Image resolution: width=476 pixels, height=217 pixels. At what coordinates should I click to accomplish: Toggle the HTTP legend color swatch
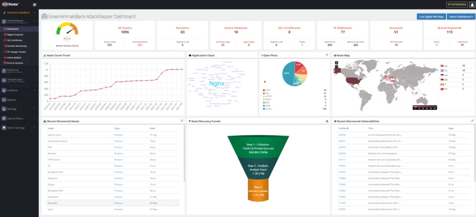(264, 90)
